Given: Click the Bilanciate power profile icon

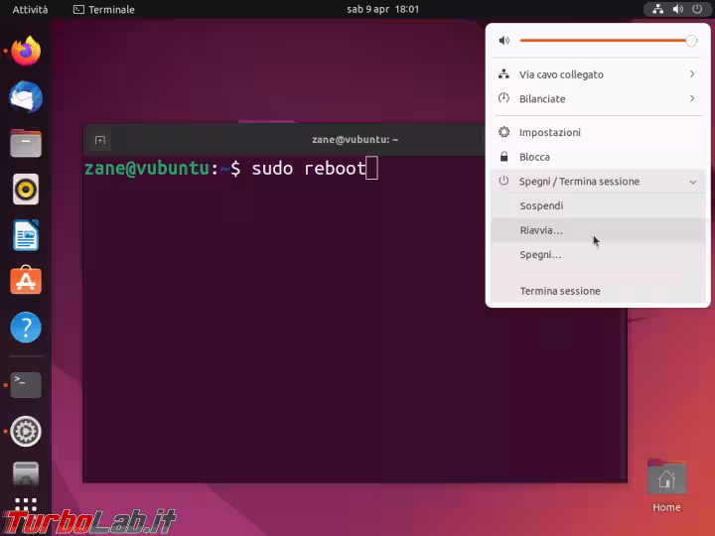Looking at the screenshot, I should coord(503,98).
